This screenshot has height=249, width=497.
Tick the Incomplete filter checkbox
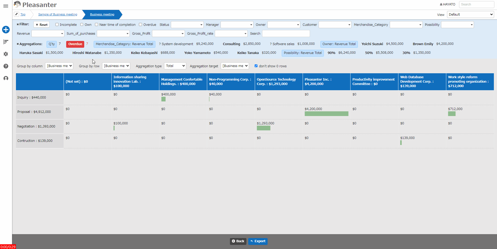(x=57, y=25)
